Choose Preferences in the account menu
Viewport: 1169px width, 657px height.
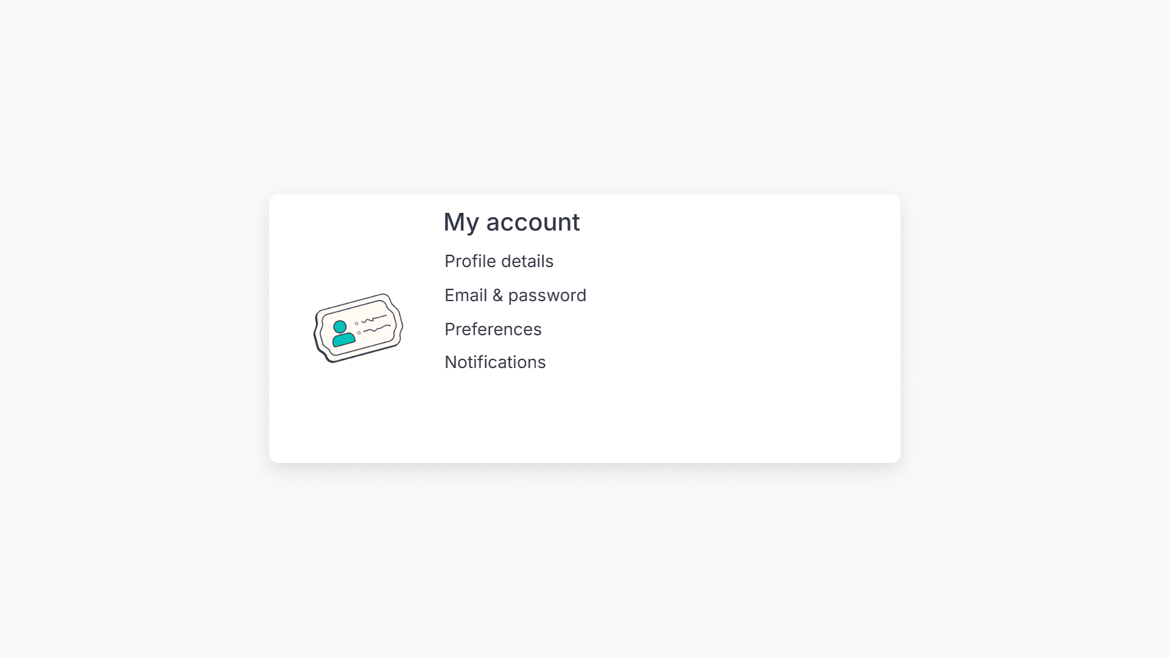493,329
